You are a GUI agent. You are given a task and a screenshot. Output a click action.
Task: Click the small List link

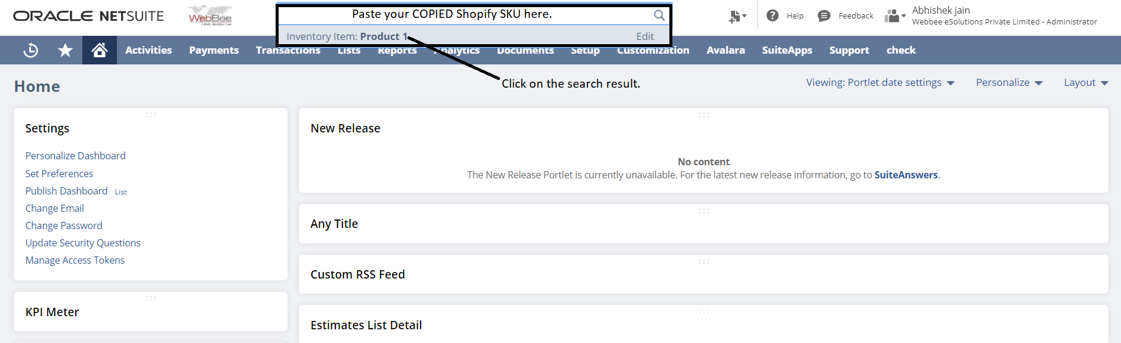pos(121,192)
